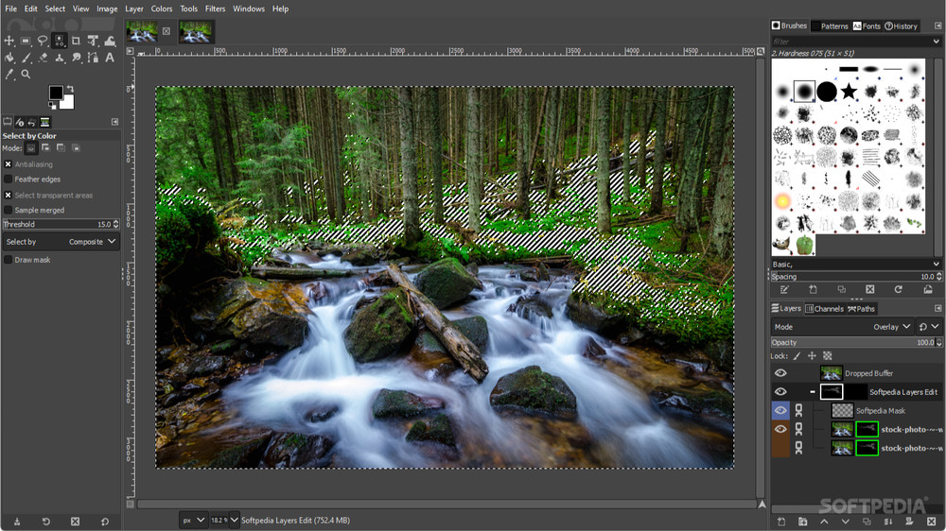Screen dimensions: 946x531
Task: Enable the Draw mask checkbox
Action: (x=8, y=260)
